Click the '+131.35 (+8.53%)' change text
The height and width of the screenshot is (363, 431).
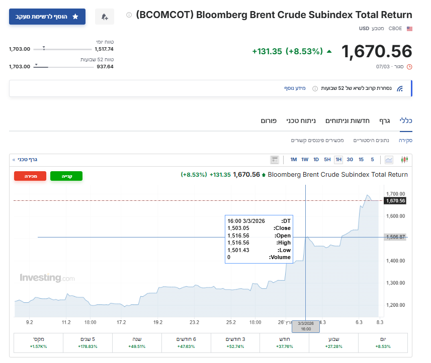tap(288, 51)
